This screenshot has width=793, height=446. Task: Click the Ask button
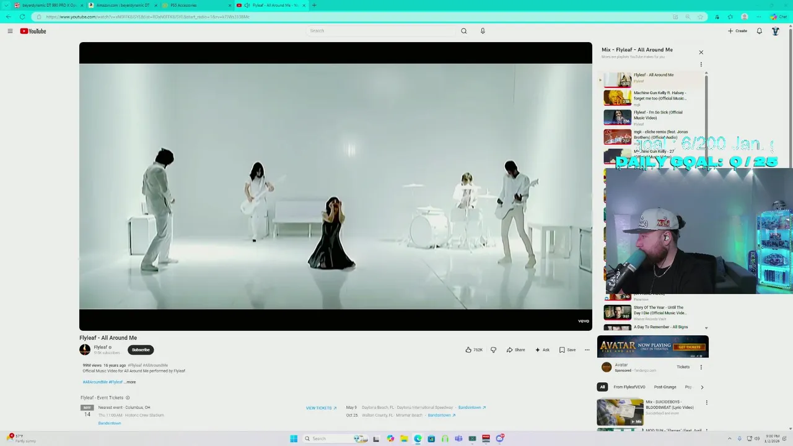tap(542, 350)
